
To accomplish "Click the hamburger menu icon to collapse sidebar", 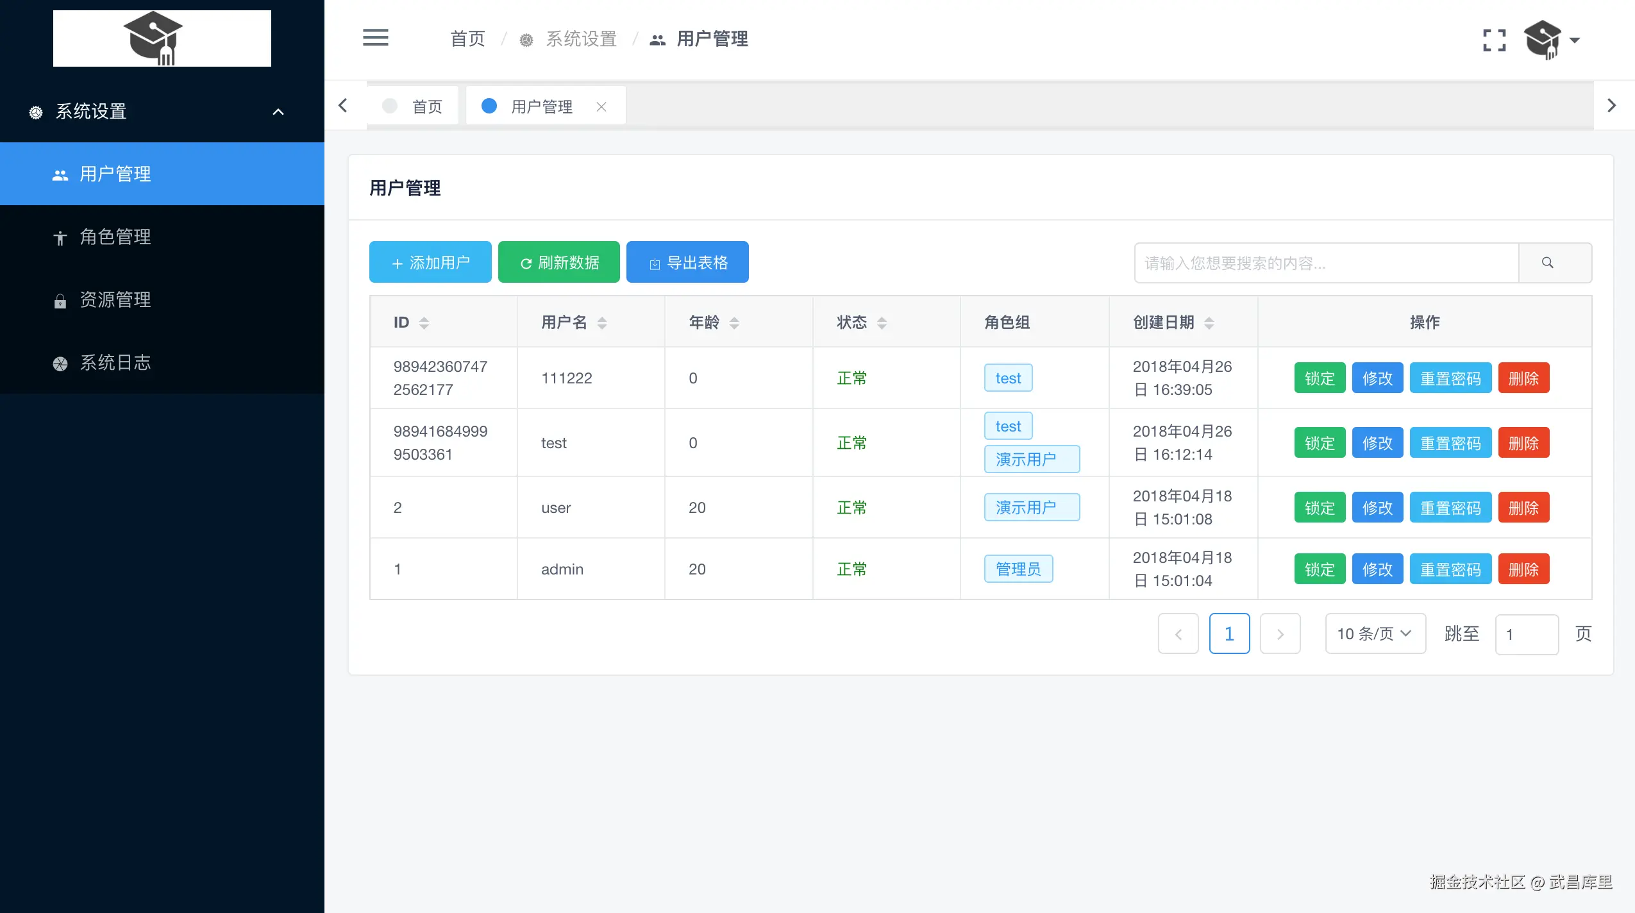I will pyautogui.click(x=376, y=38).
